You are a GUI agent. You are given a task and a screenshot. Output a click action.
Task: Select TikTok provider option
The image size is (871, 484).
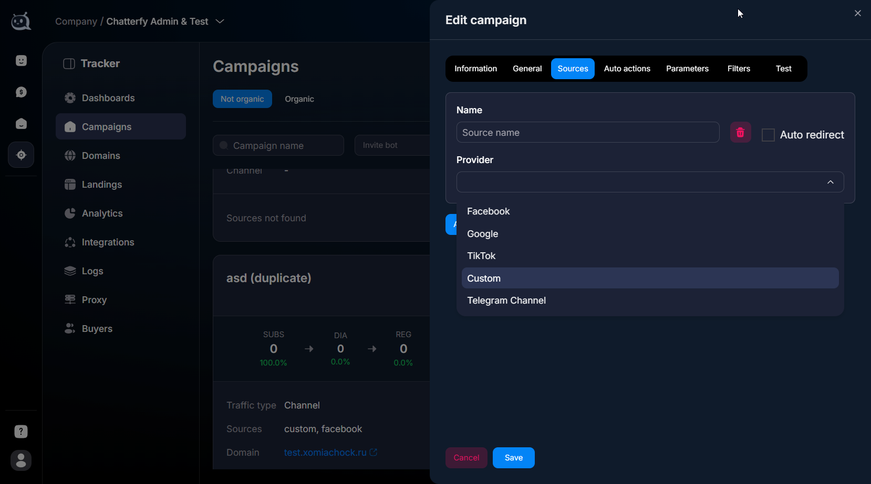click(x=650, y=256)
